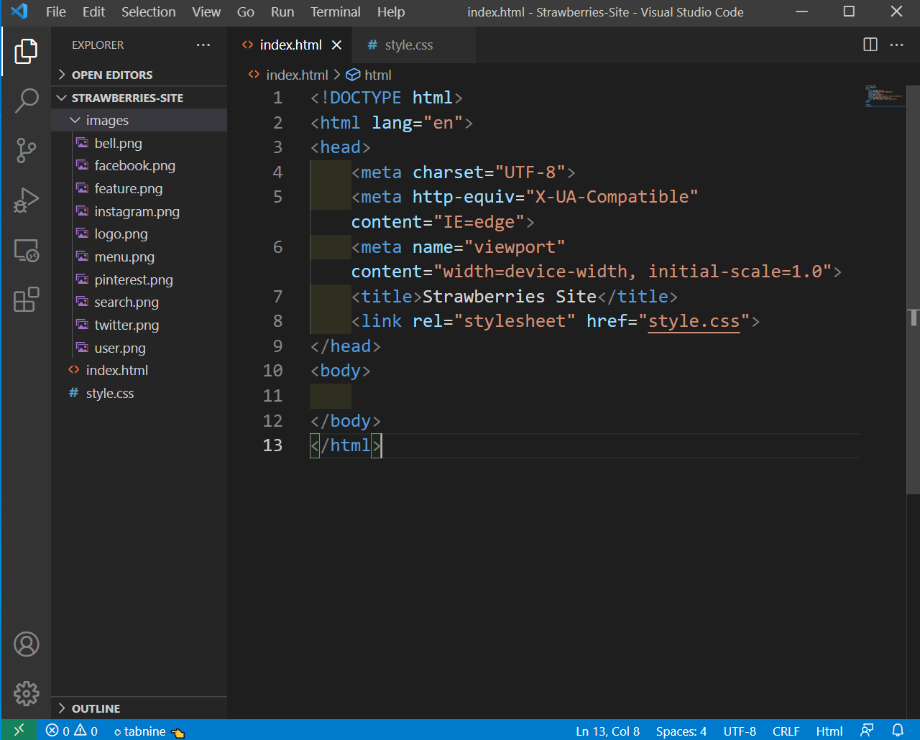Click the VS Code logo in title bar
Viewport: 920px width, 740px height.
(19, 11)
